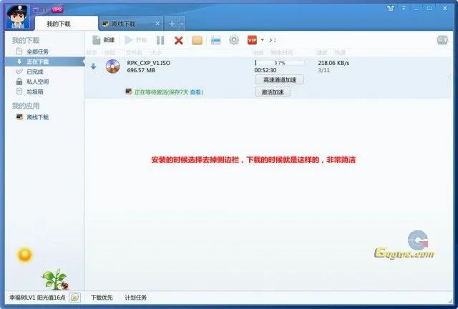This screenshot has height=309, width=458.
Task: Click the offline icon before 正在等待激活
Action: pyautogui.click(x=129, y=92)
